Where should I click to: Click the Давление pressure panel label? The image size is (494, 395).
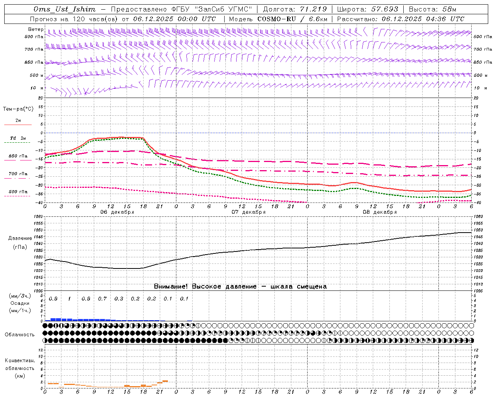tap(20, 238)
